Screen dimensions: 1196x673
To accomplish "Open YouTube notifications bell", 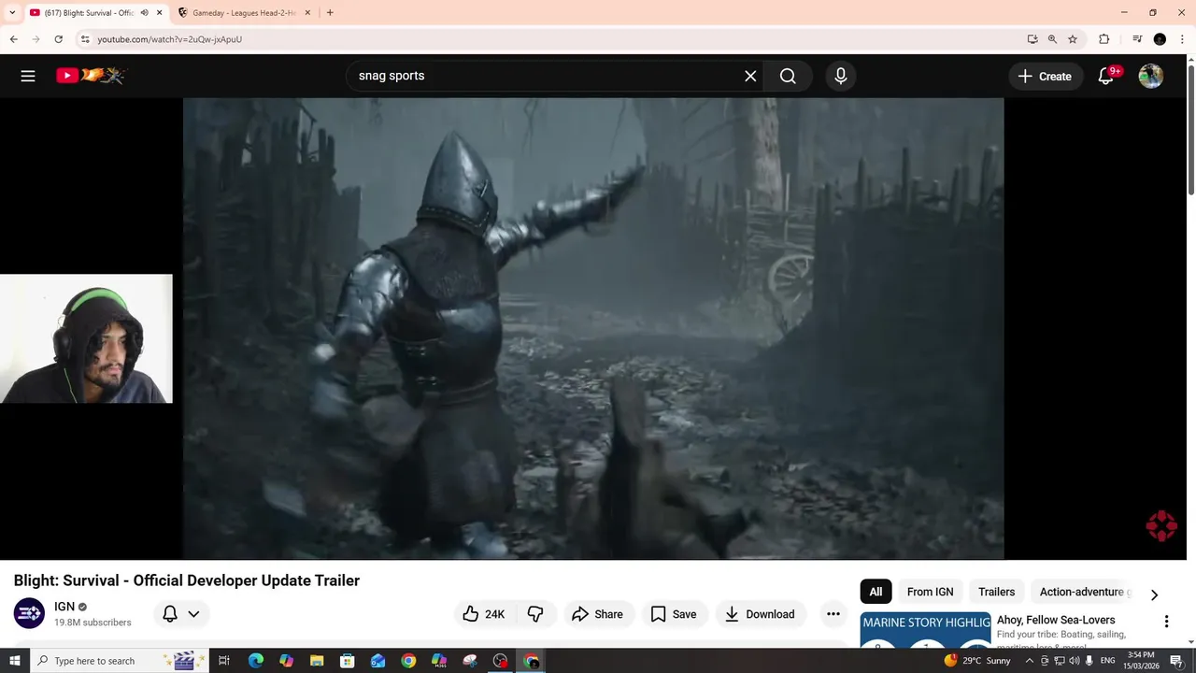I will pos(1106,76).
